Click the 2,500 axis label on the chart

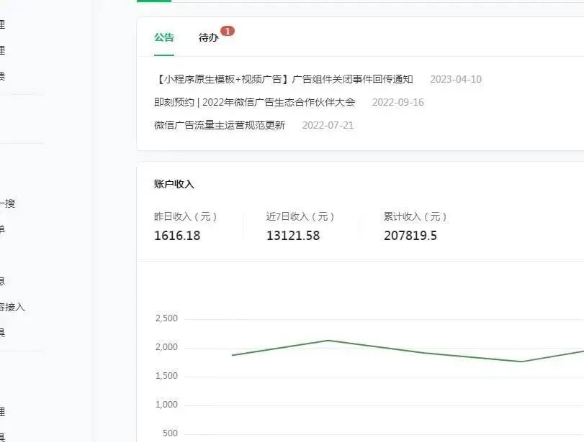168,316
